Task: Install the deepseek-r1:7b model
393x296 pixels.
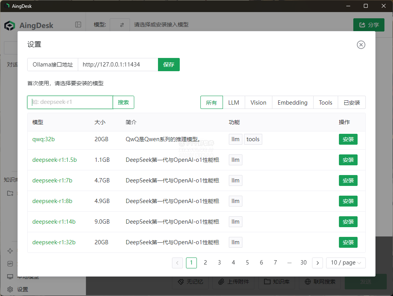Action: 348,180
